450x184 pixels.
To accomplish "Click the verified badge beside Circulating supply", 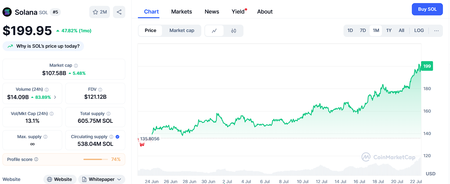I will pos(118,137).
